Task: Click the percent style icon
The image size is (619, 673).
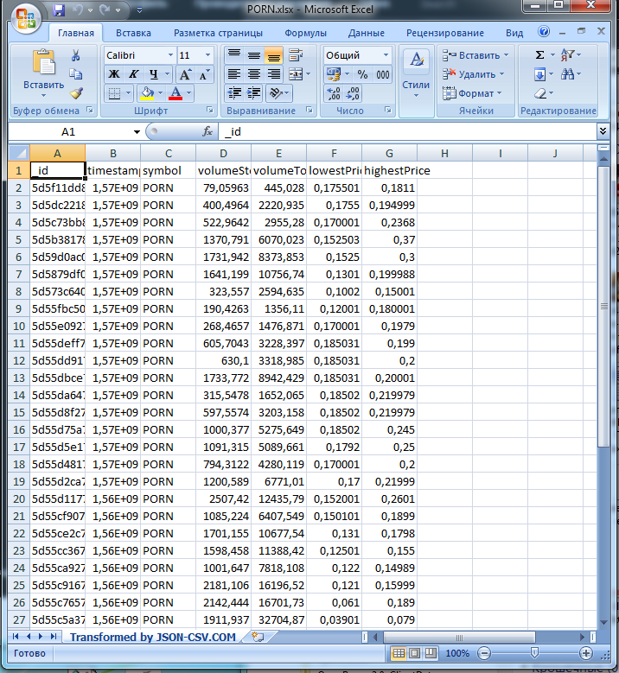Action: point(361,74)
